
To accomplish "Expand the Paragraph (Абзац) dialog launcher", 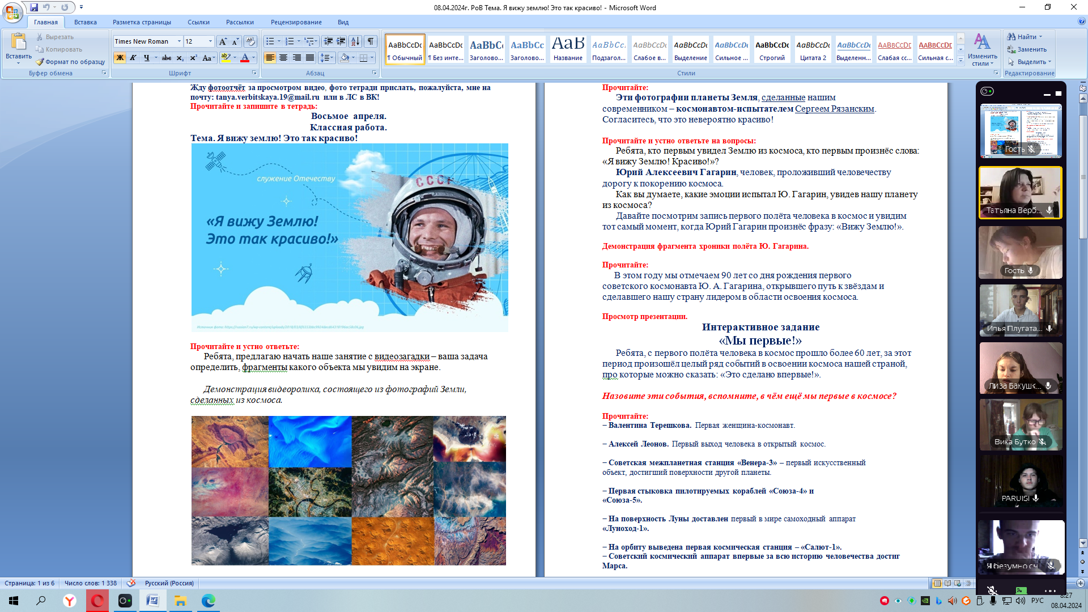I will (x=375, y=73).
